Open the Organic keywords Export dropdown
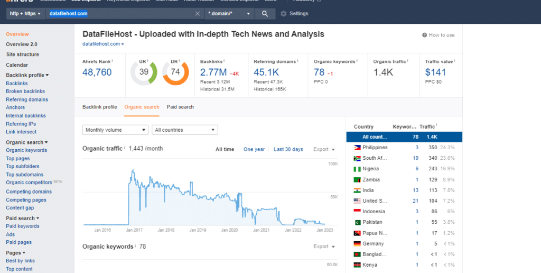 [x=324, y=247]
